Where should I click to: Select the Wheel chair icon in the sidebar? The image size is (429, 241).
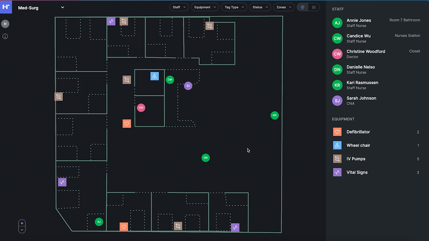(x=337, y=145)
